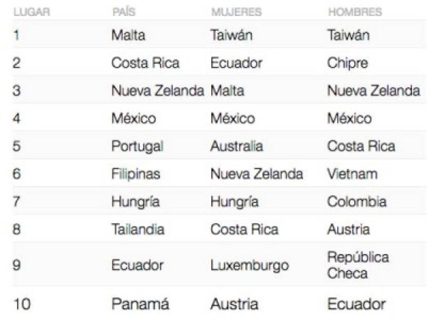
Task: Select Ecuador in the Mujeres column
Action: (236, 63)
